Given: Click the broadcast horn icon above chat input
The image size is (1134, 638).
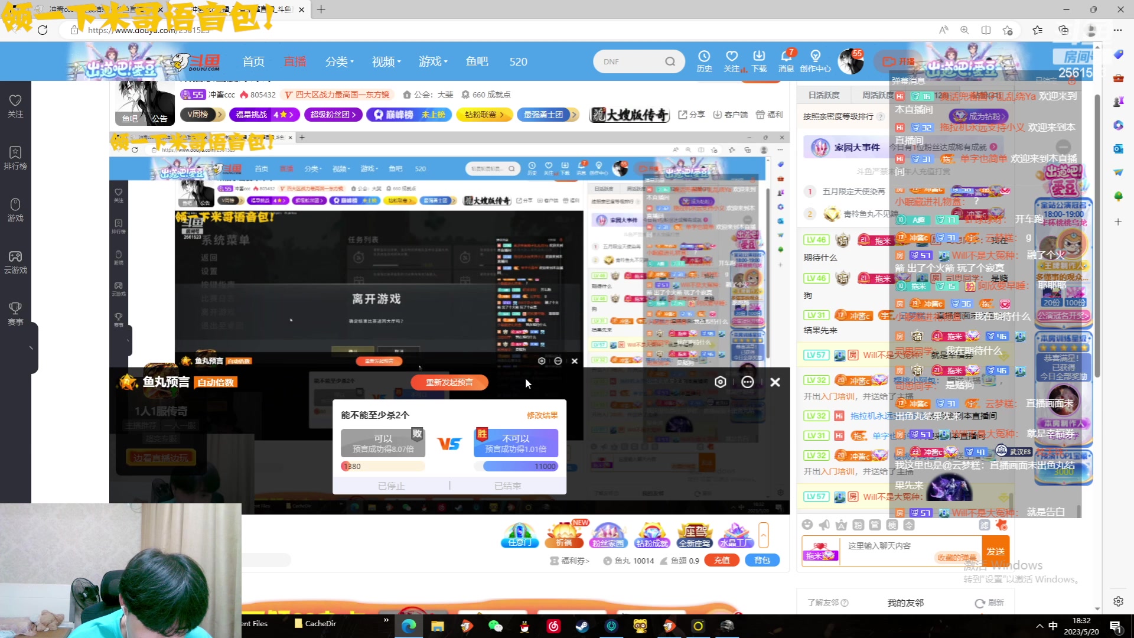Looking at the screenshot, I should tap(823, 525).
